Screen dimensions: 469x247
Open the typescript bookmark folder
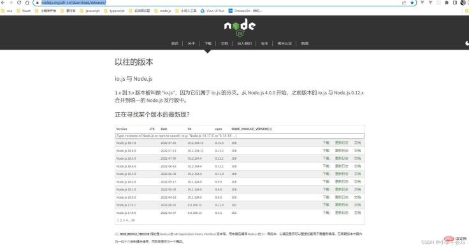(x=114, y=11)
